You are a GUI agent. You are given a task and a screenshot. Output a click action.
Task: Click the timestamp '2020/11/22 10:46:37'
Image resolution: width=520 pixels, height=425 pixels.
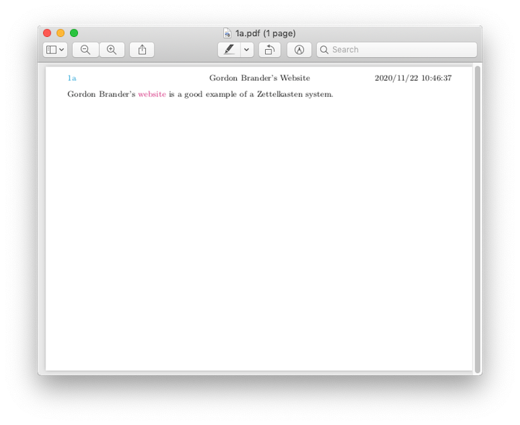click(413, 78)
